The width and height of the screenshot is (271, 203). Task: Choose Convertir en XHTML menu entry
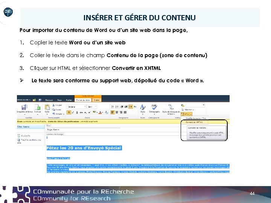point(195,122)
